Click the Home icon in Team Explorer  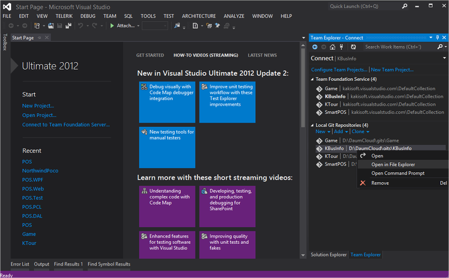click(332, 47)
